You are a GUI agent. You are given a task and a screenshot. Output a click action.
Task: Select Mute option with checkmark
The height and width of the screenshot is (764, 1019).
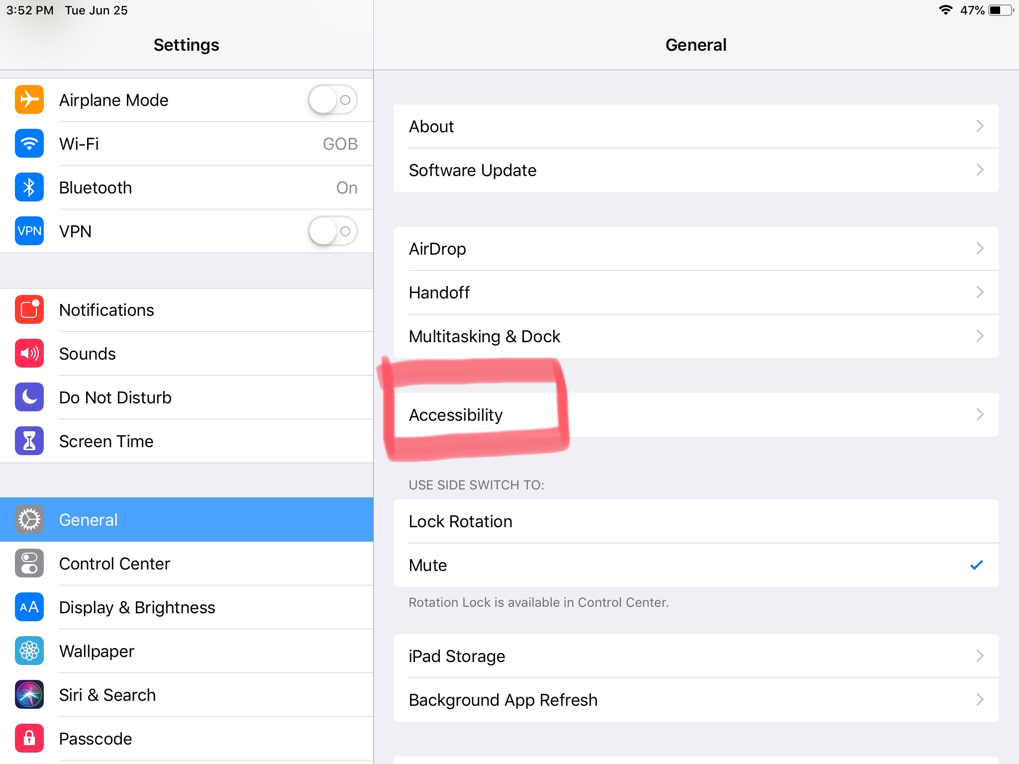696,565
